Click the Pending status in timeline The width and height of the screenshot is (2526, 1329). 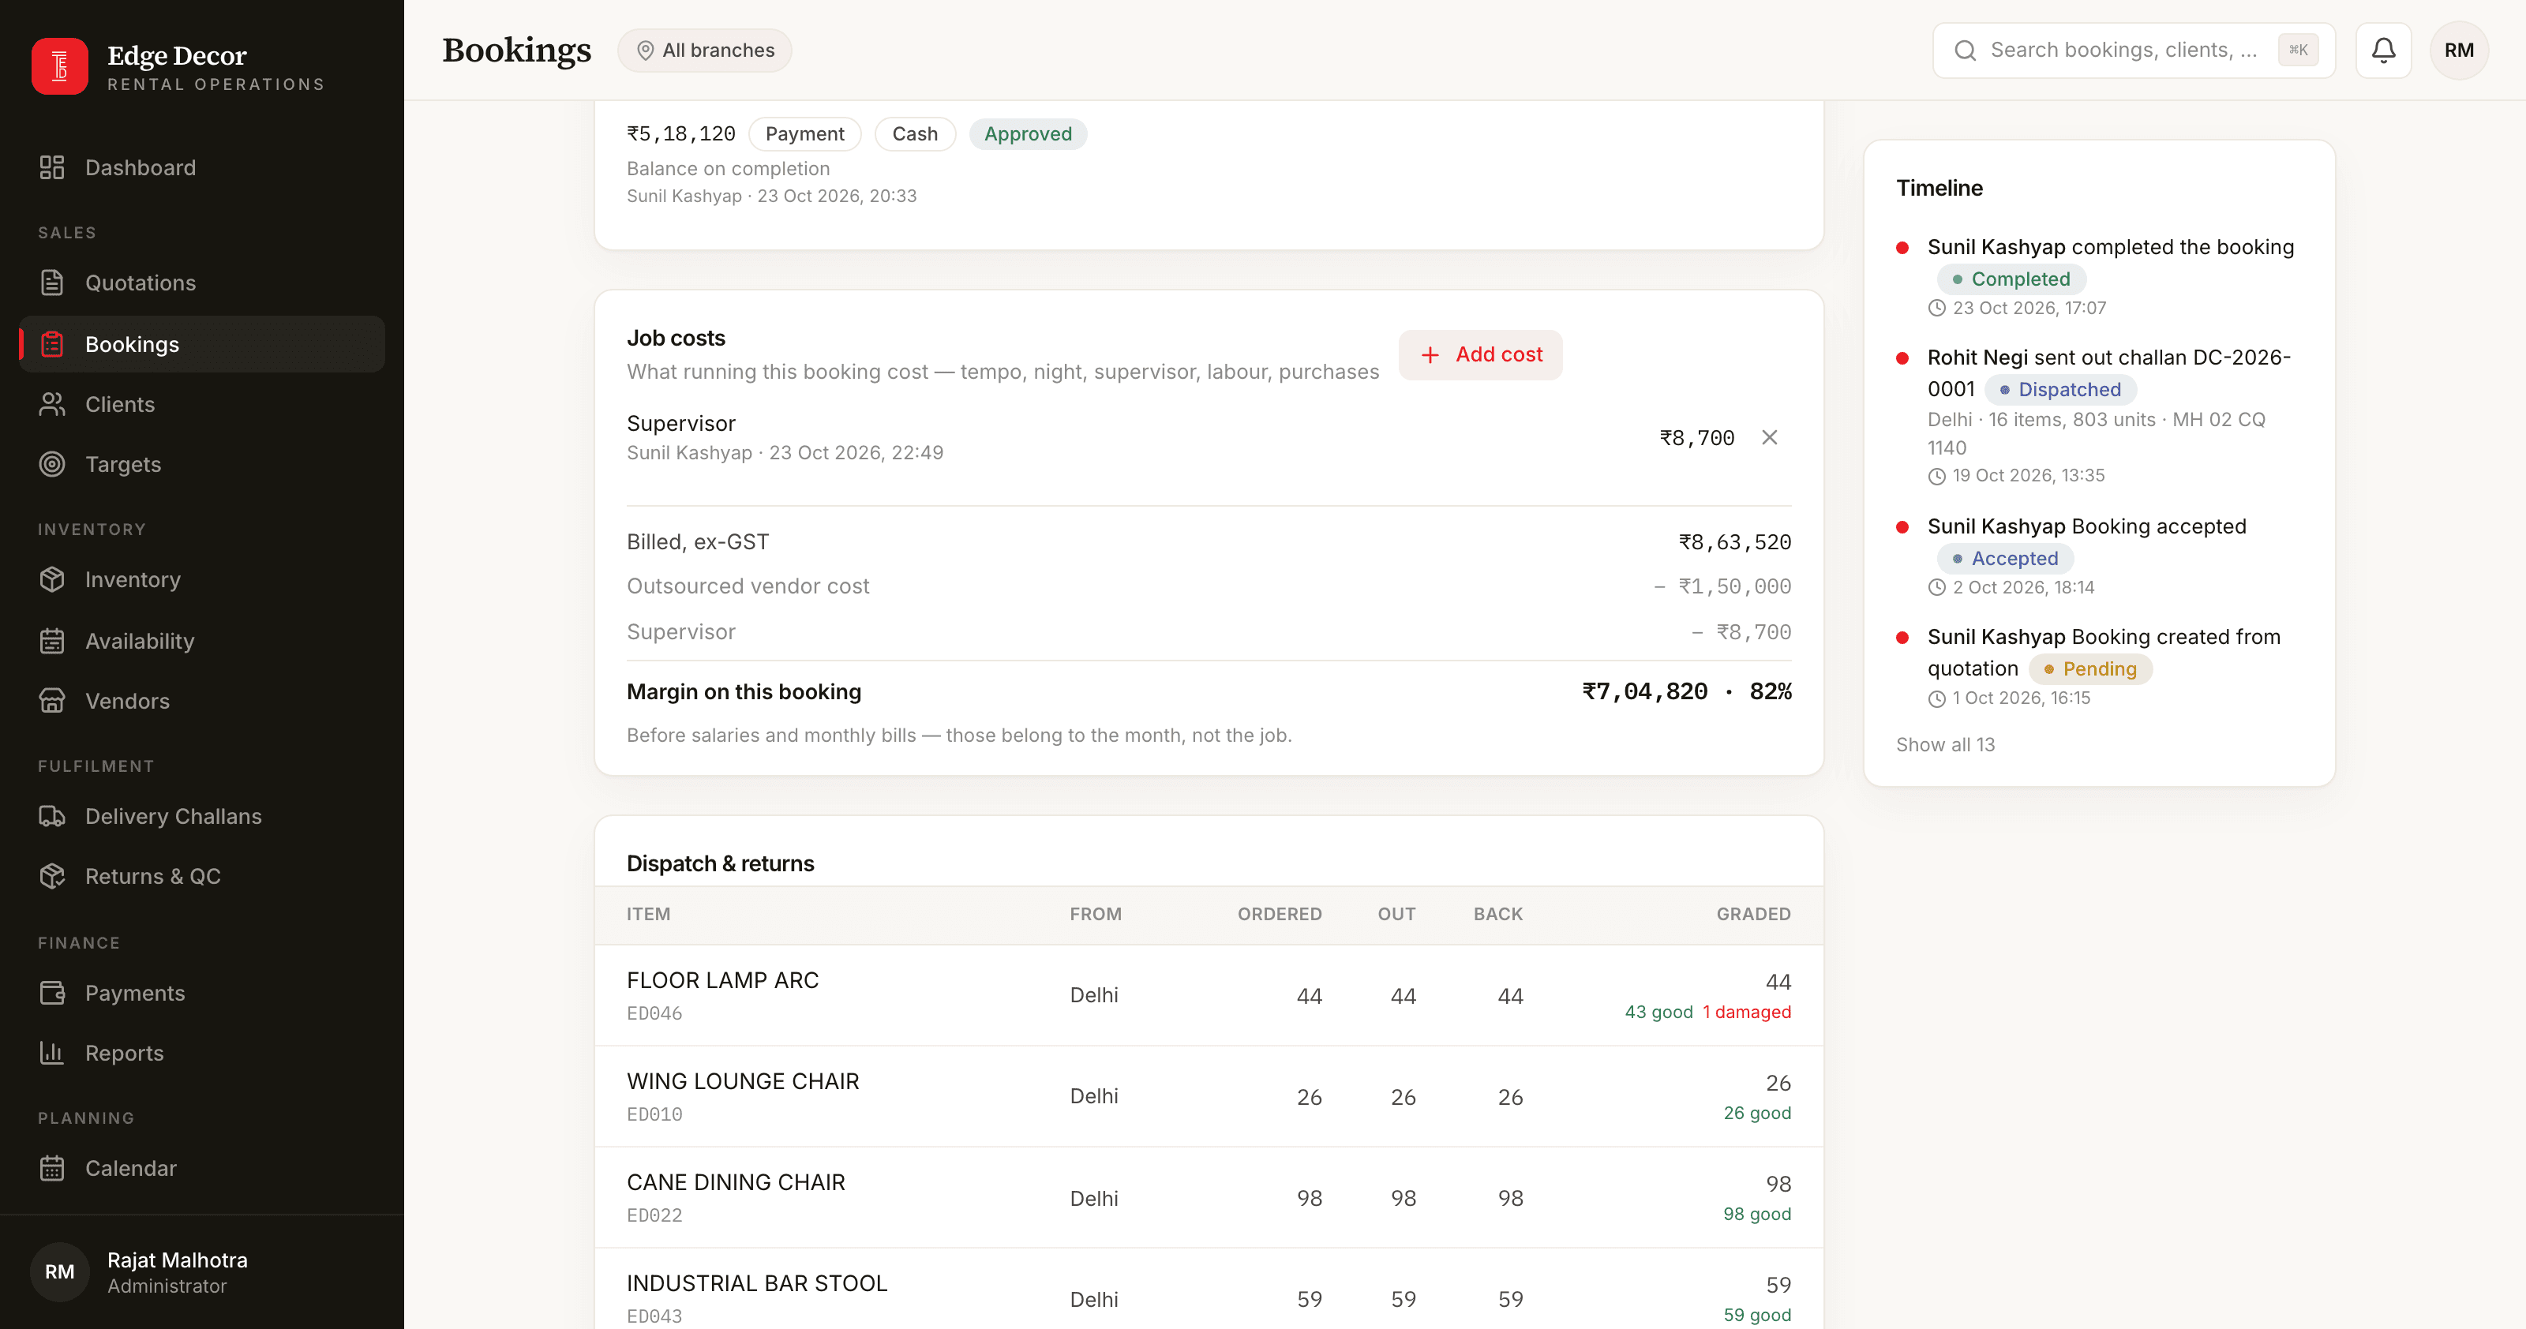tap(2090, 668)
